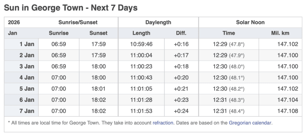Click the Mil. km column header
Image resolution: width=304 pixels, height=135 pixels.
281,33
